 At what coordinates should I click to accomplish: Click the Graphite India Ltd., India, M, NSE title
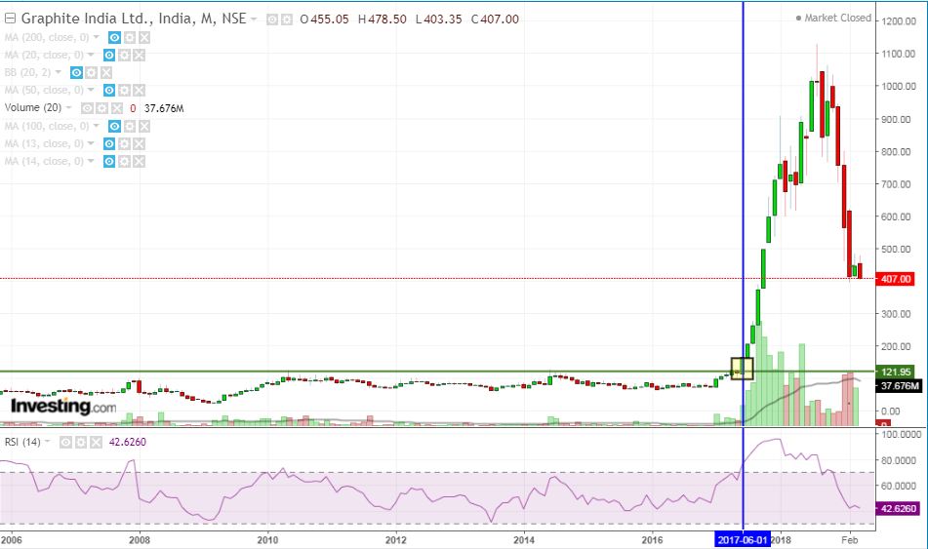click(x=134, y=19)
